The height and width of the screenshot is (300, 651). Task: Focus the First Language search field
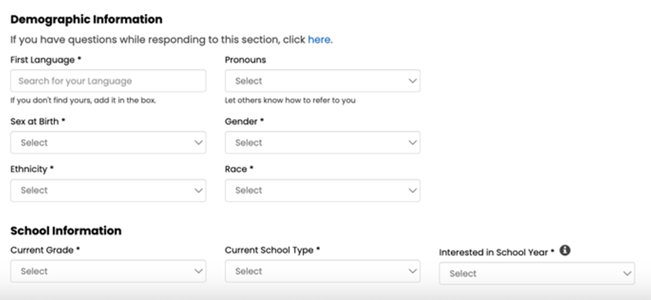(108, 81)
